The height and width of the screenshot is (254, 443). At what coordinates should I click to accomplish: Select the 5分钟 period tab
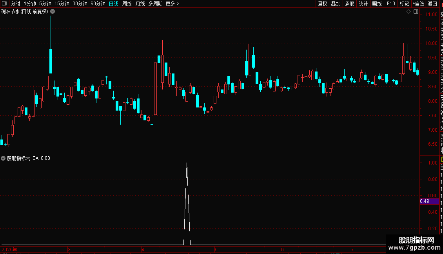pyautogui.click(x=45, y=4)
